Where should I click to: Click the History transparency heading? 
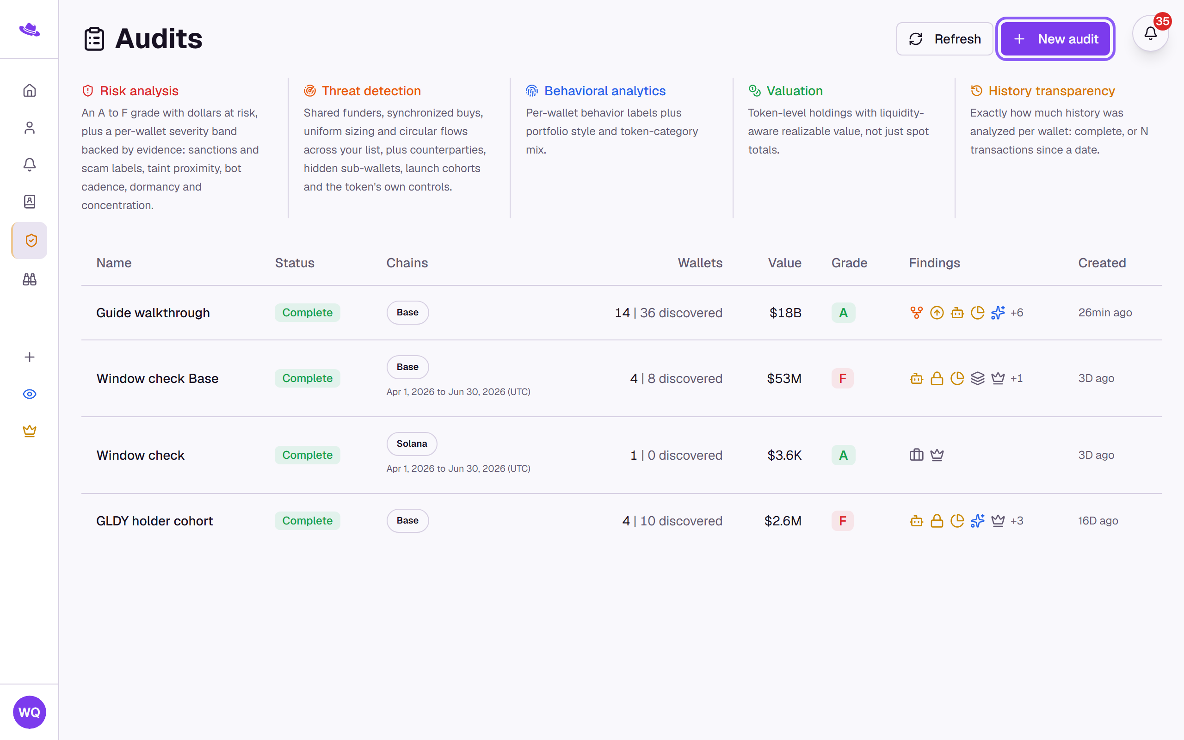click(x=1051, y=91)
